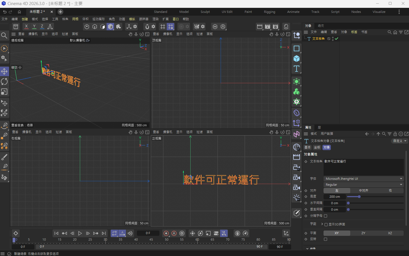Open the 运动图形 main menu
Screen dimensions: 409x256
click(99, 19)
